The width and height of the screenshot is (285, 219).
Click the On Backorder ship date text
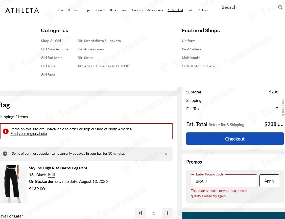pyautogui.click(x=68, y=182)
